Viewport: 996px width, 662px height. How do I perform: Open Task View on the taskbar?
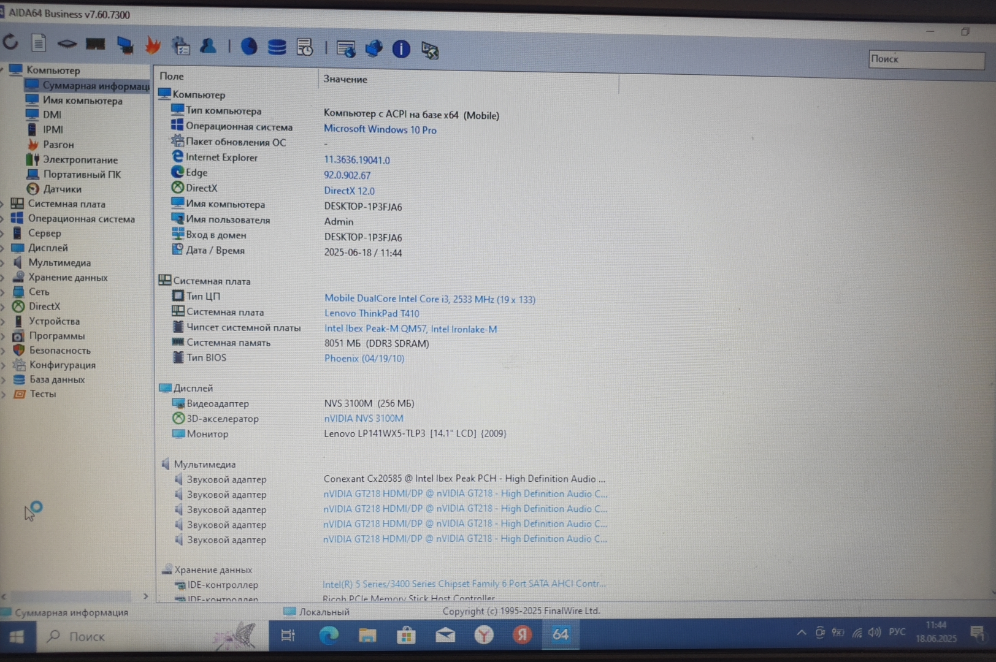pyautogui.click(x=288, y=636)
